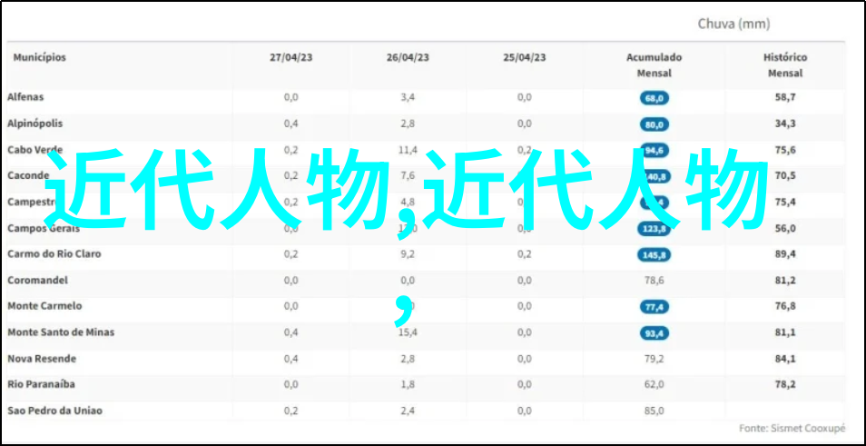Select the Nova Resende municipality name

(x=42, y=359)
